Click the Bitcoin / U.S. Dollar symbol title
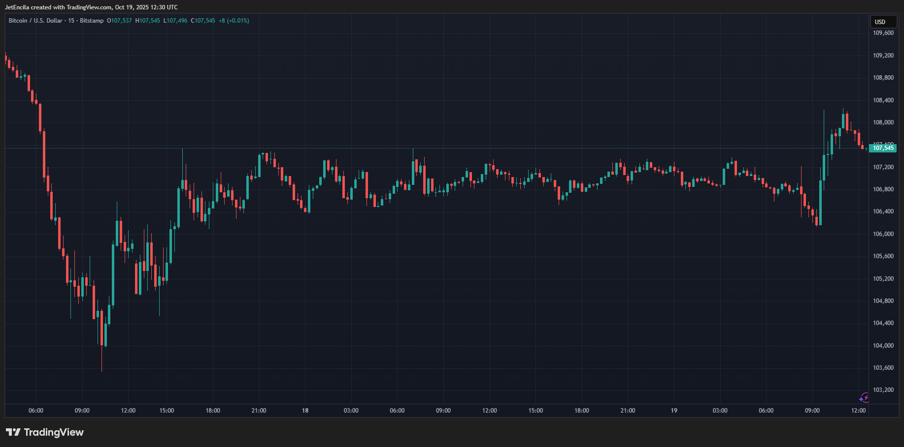Viewport: 904px width, 447px height. 35,21
